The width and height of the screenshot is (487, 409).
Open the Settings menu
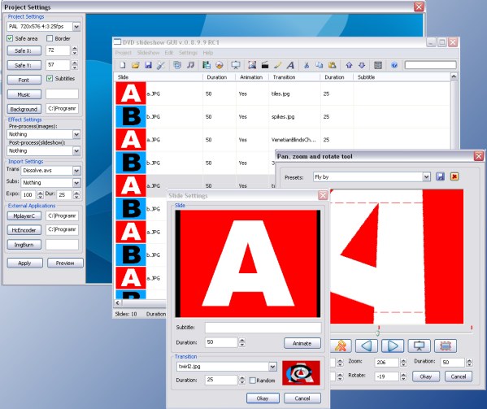coord(188,53)
